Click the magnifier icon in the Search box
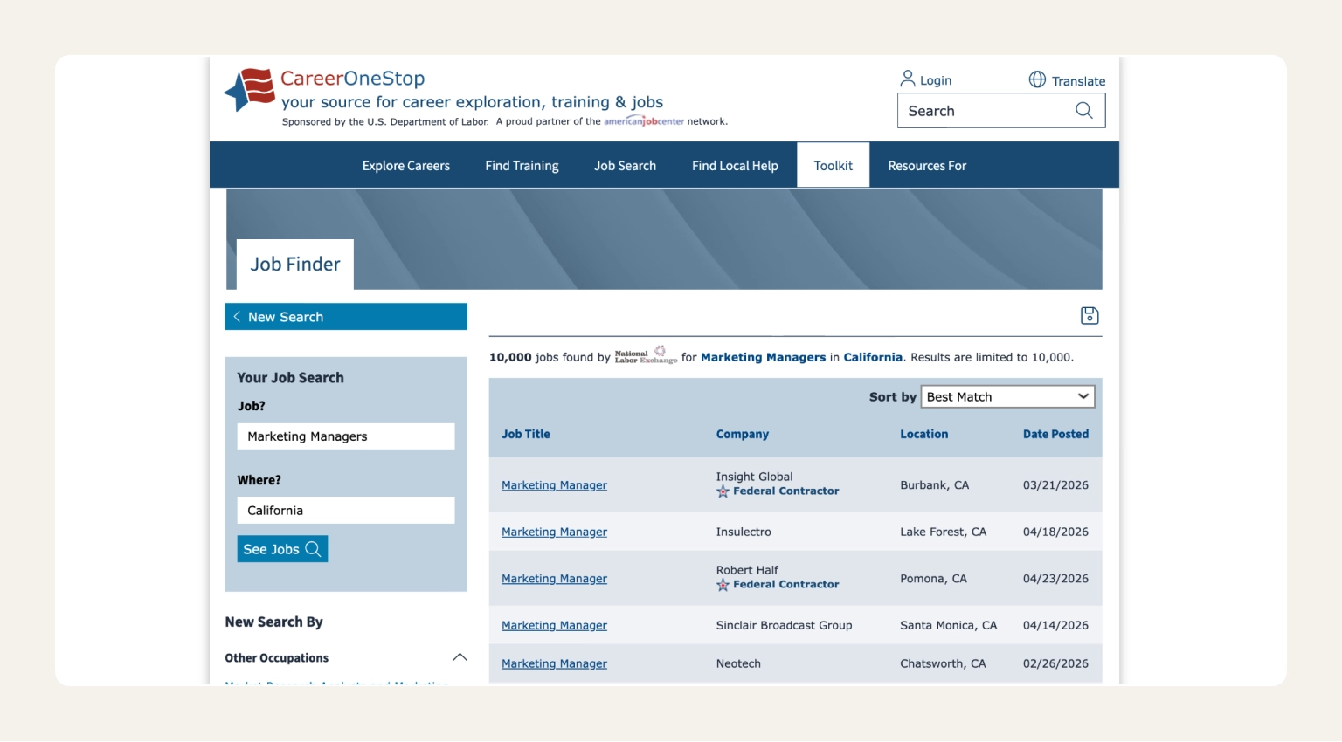Screen dimensions: 1342x742 [x=1084, y=110]
